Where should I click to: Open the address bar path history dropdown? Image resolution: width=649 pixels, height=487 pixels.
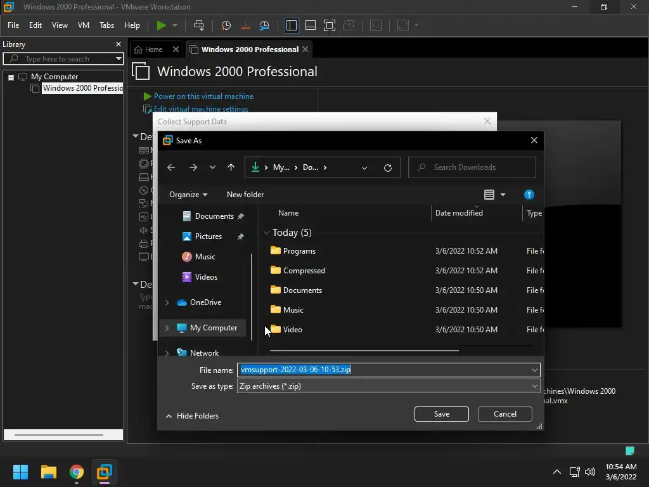(x=364, y=167)
